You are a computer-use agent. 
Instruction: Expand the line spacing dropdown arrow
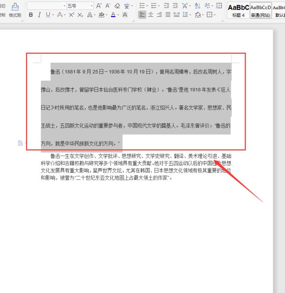(190, 15)
